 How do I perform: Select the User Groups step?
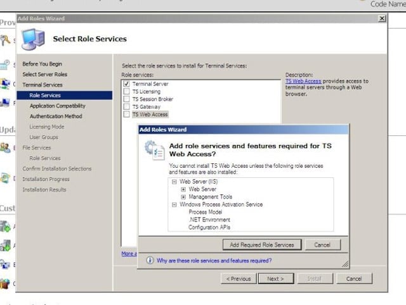(44, 137)
